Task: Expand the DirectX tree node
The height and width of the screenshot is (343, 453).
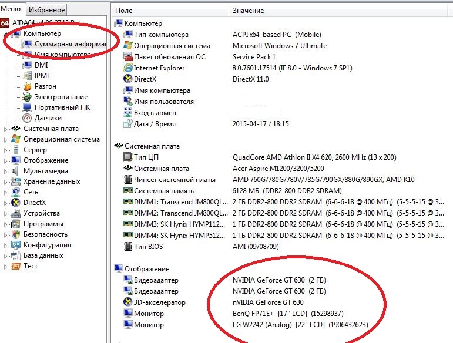Action: pos(5,203)
